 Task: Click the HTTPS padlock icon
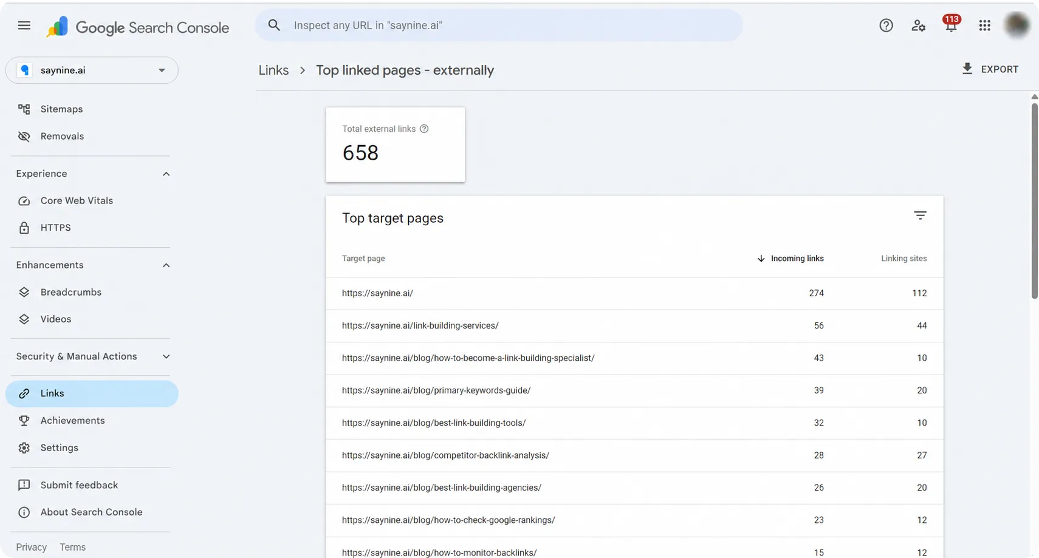[24, 228]
